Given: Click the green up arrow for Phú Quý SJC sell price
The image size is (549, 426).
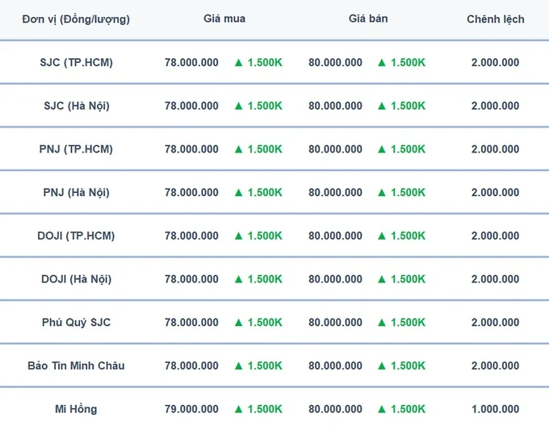Looking at the screenshot, I should [382, 323].
